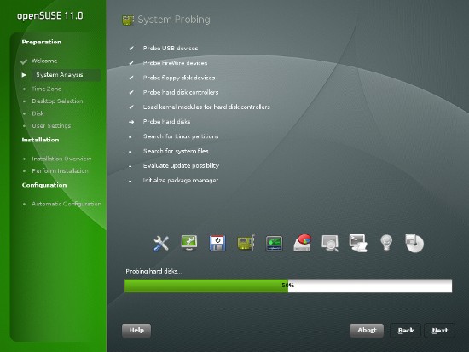Click the 50% probing progress bar
This screenshot has width=469, height=352.
point(288,286)
